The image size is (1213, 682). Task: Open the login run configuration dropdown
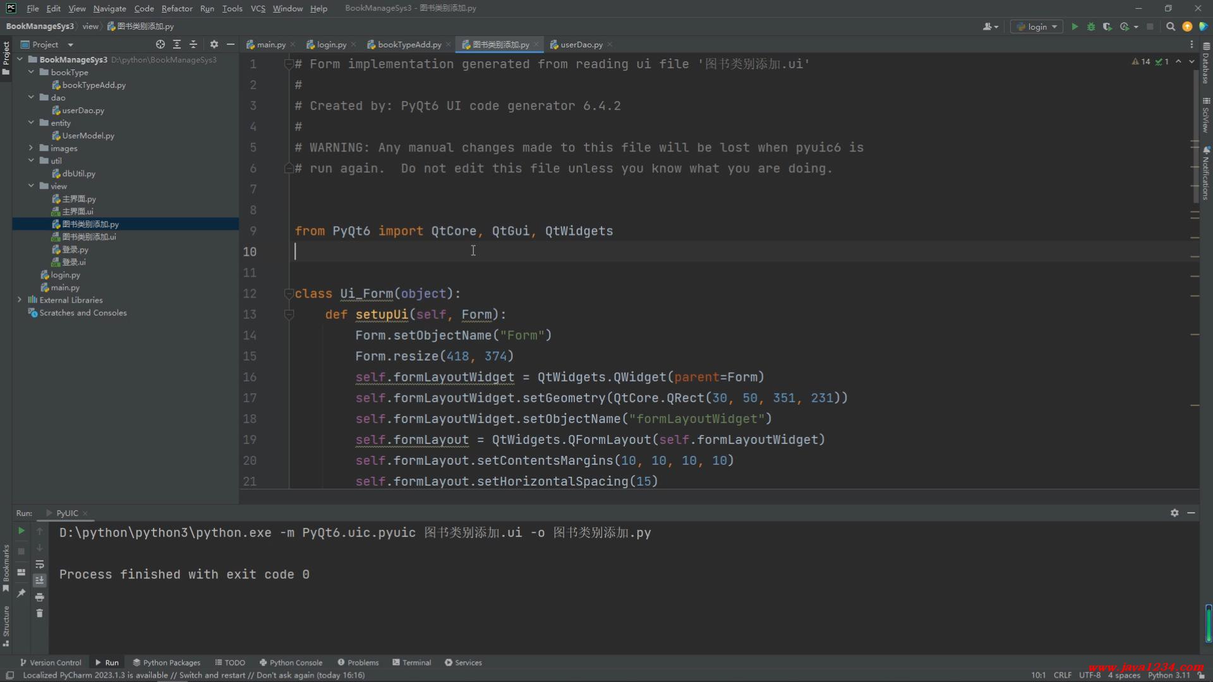pos(1036,27)
